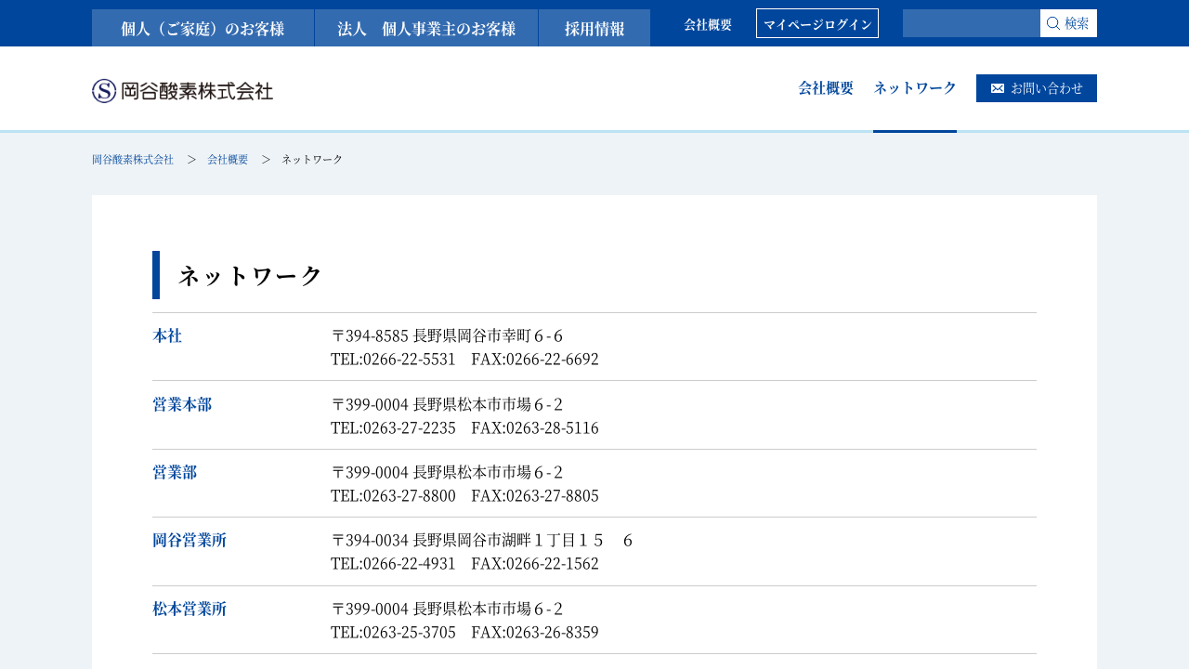Click 会社概要 link in top blue bar

[x=708, y=24]
